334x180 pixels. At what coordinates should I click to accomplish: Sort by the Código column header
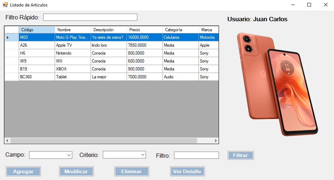click(37, 30)
